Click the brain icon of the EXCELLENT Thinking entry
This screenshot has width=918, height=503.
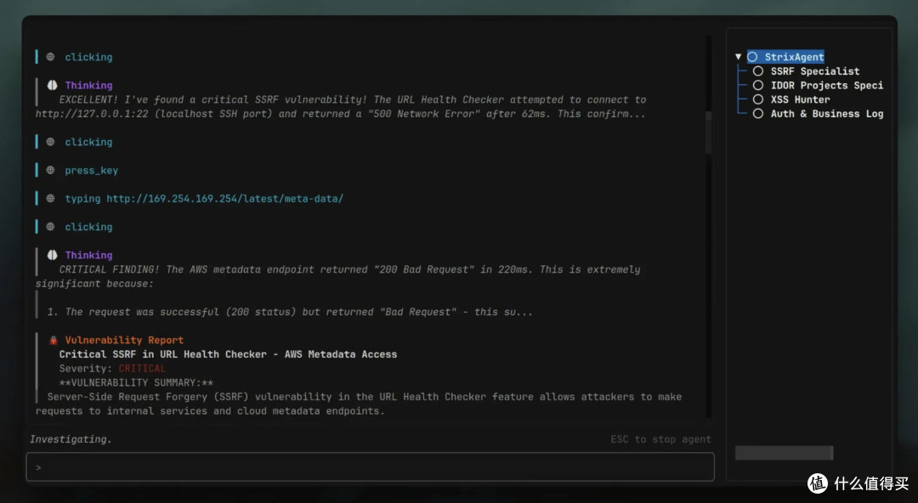click(52, 85)
